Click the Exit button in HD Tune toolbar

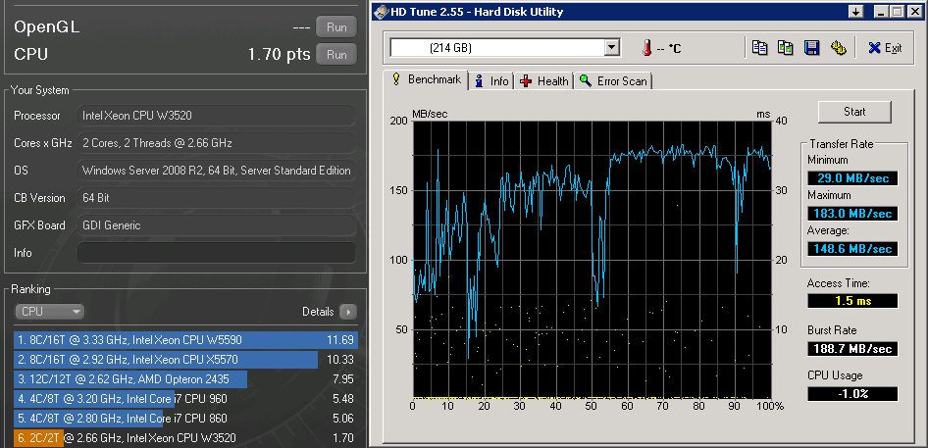885,48
